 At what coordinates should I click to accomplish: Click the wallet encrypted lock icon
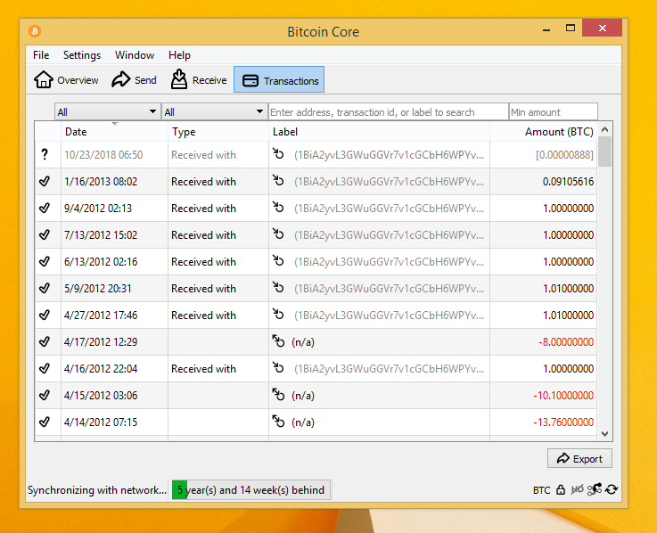[x=561, y=489]
